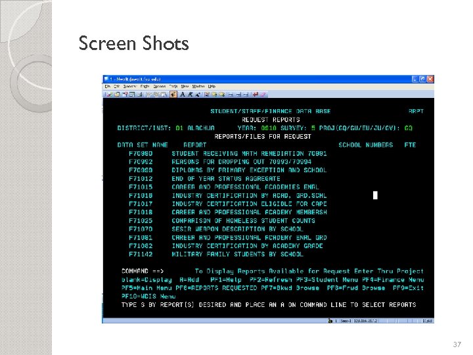Screen dimensions: 473x355
Task: Select F71016 Industry Certification by Acad. Grd.Schl
Action: (228, 196)
